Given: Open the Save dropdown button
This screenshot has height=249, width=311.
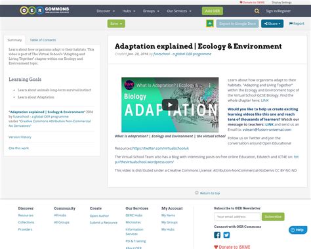Looking at the screenshot, I should (x=116, y=24).
